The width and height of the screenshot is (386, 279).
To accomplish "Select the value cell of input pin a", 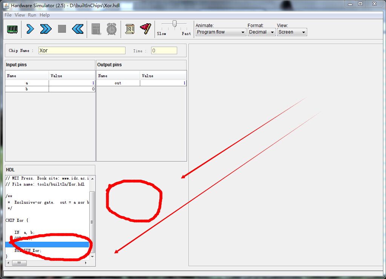I will point(72,83).
